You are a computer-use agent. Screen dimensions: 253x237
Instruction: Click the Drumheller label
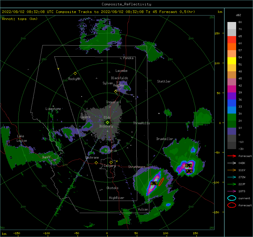(x=165, y=139)
